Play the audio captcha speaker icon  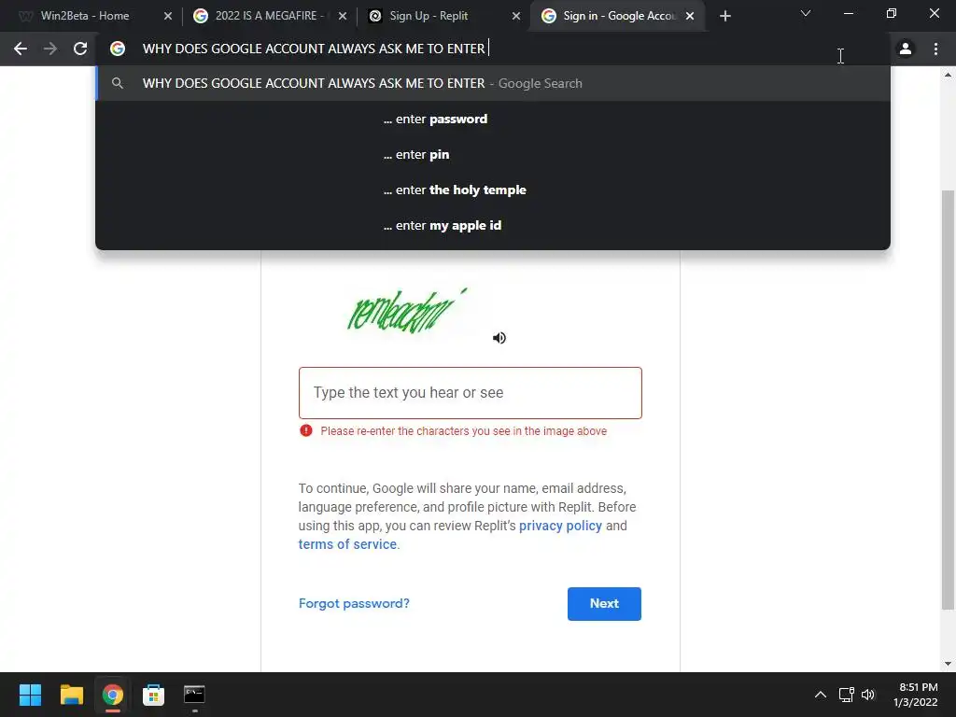[499, 338]
